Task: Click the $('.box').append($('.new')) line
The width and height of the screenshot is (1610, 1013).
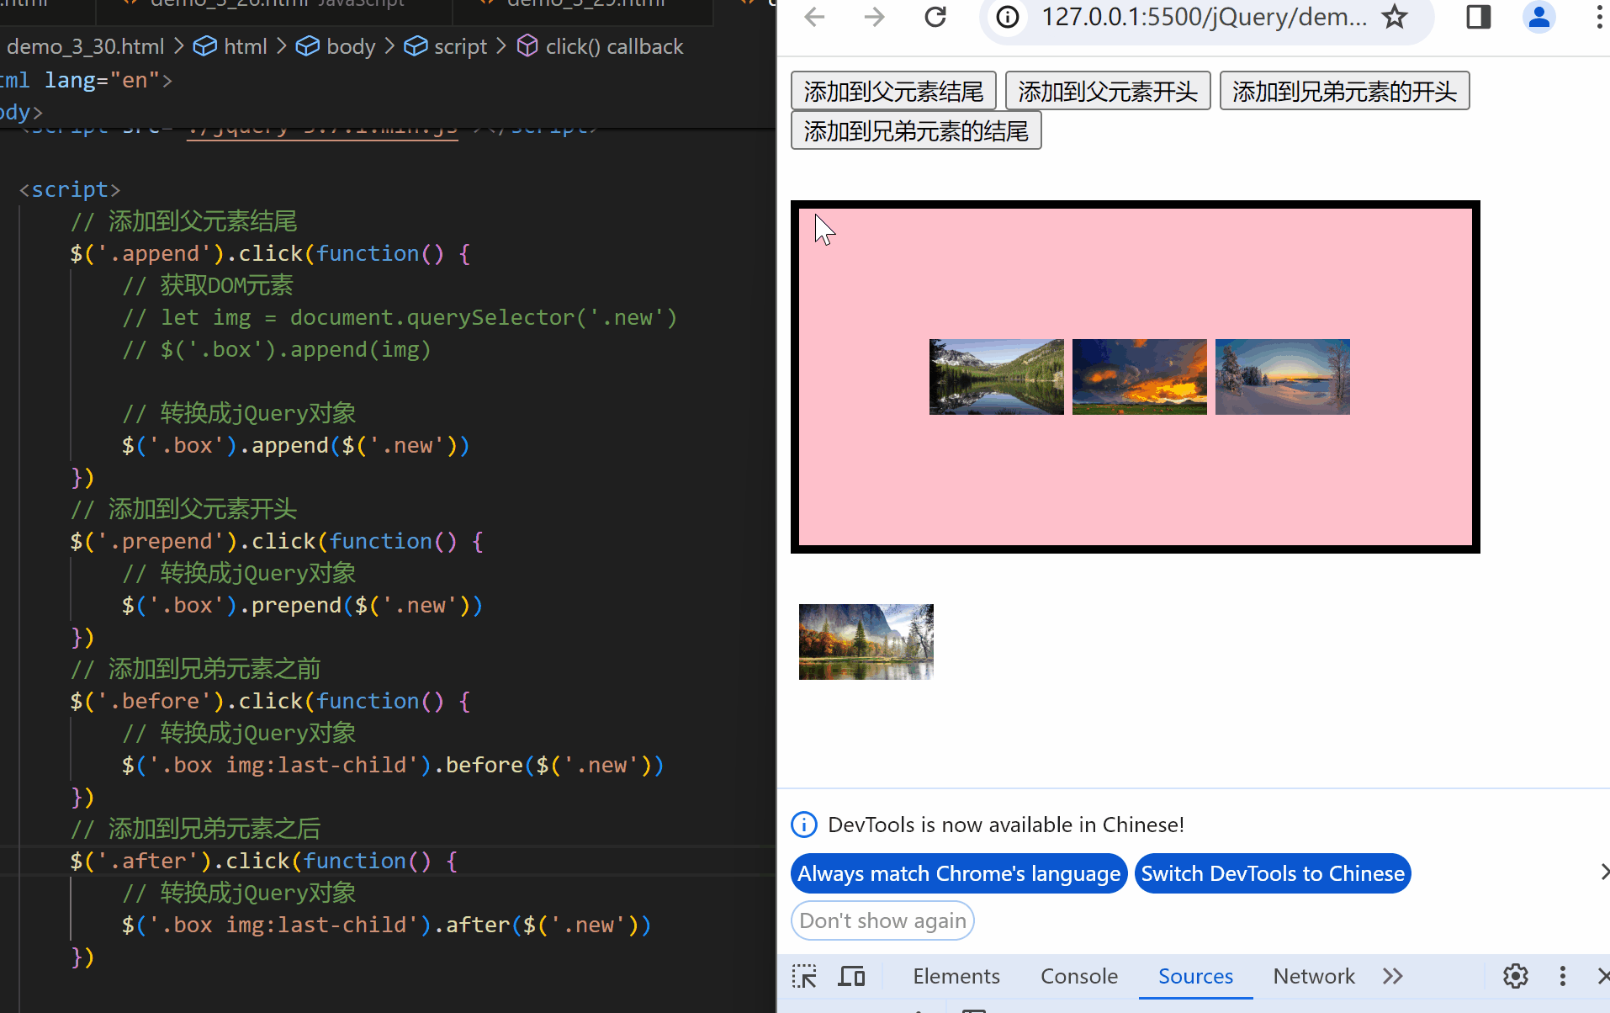Action: [x=296, y=445]
